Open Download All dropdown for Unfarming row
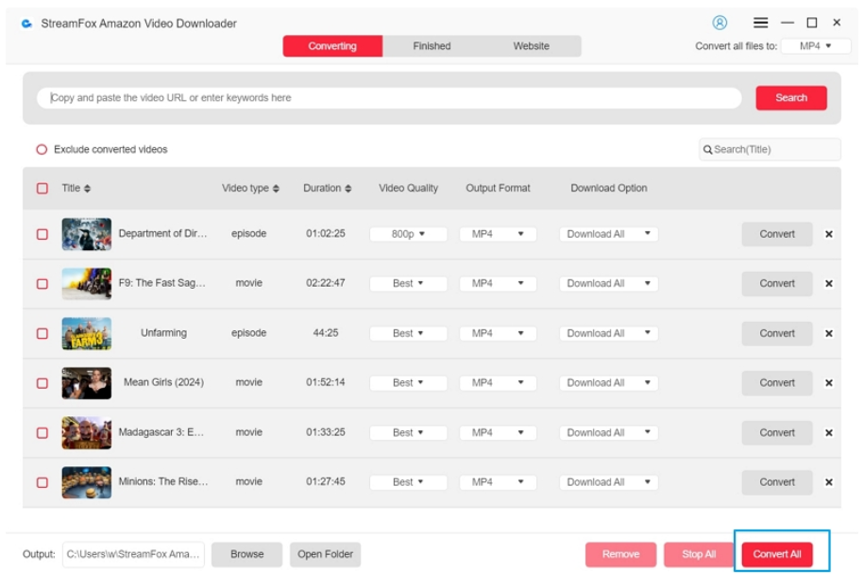The width and height of the screenshot is (864, 587). click(609, 333)
